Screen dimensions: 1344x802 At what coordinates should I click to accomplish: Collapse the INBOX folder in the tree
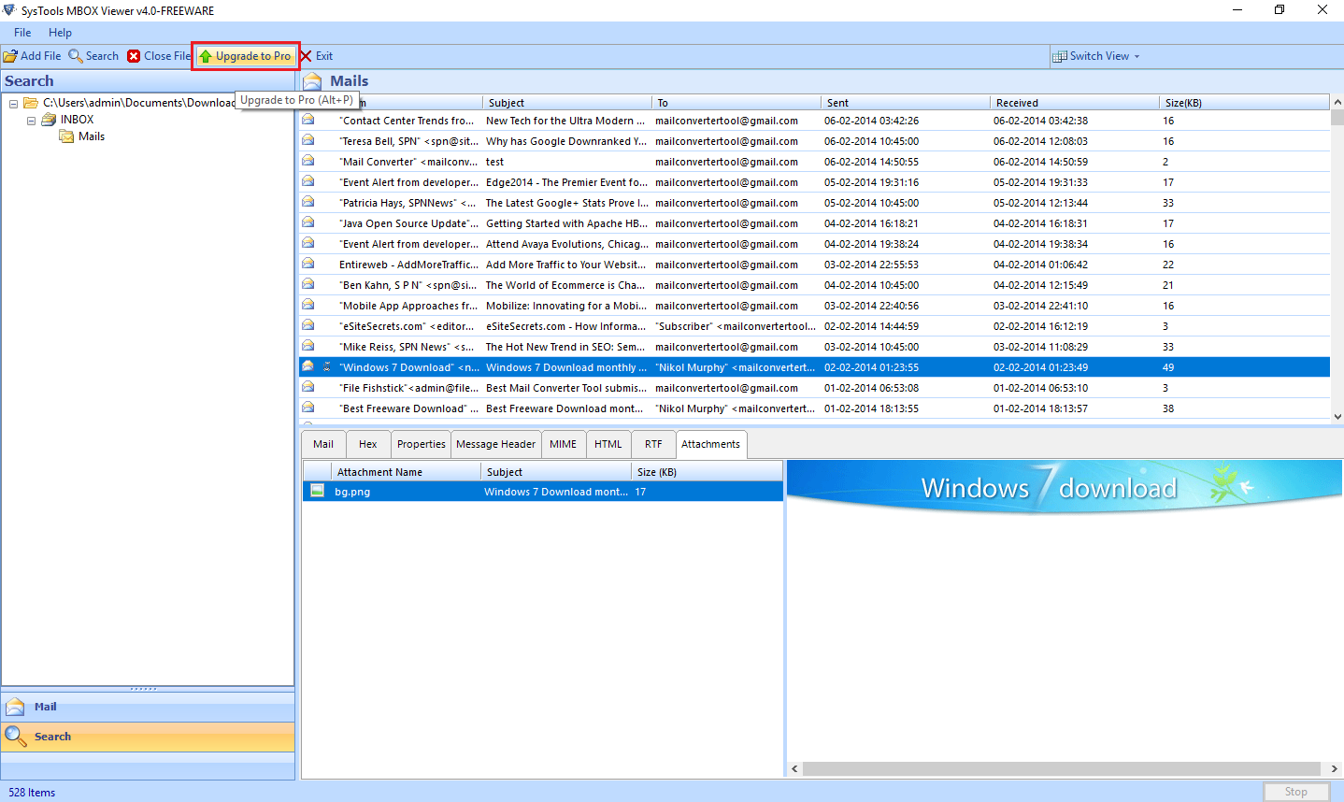click(x=31, y=119)
